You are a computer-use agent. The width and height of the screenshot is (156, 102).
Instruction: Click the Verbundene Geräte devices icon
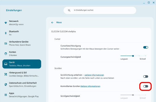click(x=6, y=43)
